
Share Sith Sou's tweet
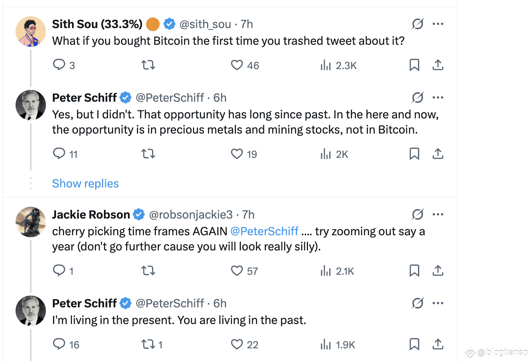[x=438, y=65]
